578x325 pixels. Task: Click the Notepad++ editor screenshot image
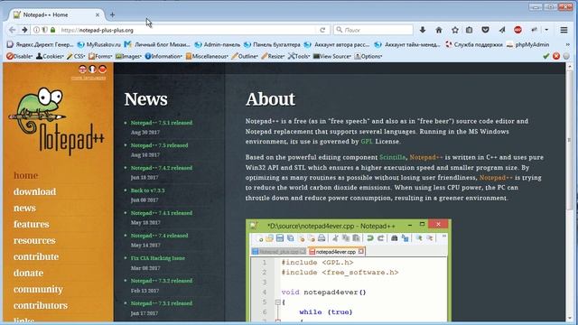point(349,271)
